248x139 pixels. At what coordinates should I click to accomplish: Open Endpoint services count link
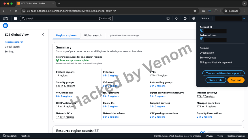(x=157, y=106)
